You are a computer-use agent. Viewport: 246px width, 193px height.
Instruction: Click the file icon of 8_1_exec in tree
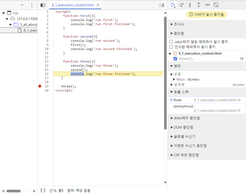pos(19,30)
